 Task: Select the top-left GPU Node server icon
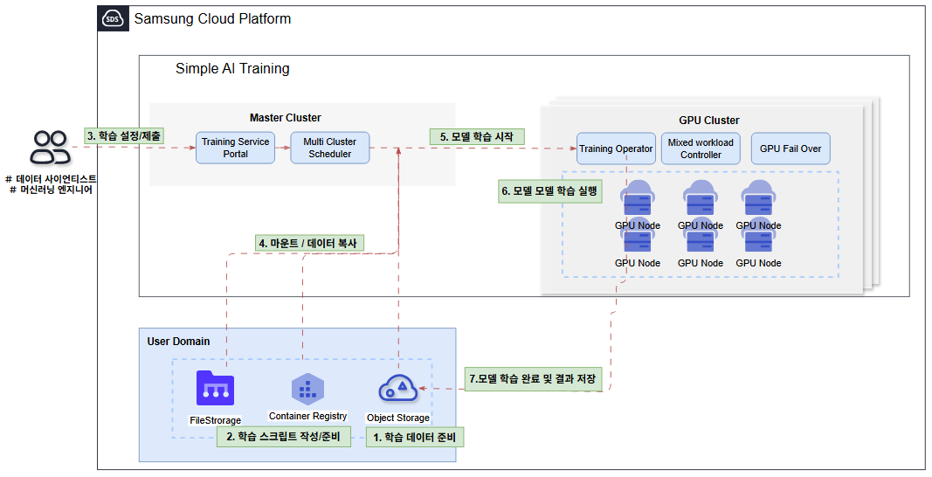[637, 199]
